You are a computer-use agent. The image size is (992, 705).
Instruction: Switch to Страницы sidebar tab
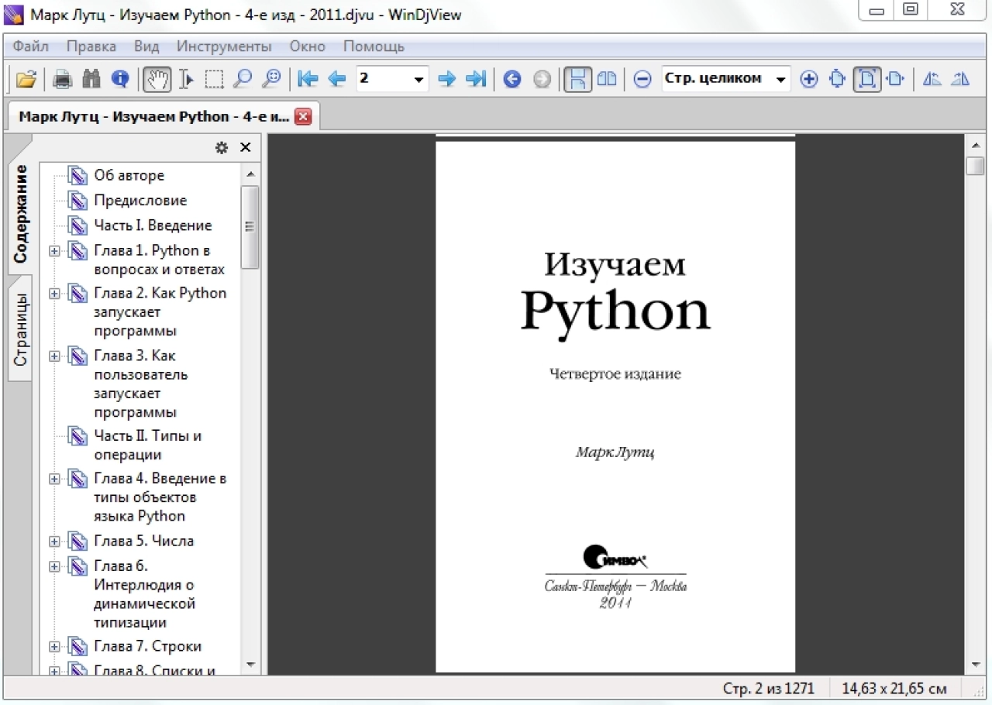click(20, 328)
